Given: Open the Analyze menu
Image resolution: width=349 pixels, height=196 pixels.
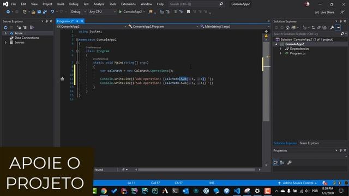Looking at the screenshot, I should coord(99,4).
